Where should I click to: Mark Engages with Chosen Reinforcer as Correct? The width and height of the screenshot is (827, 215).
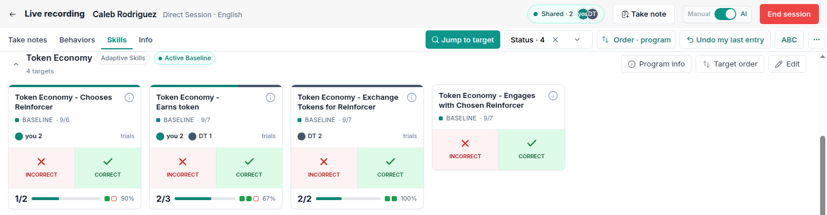point(532,149)
